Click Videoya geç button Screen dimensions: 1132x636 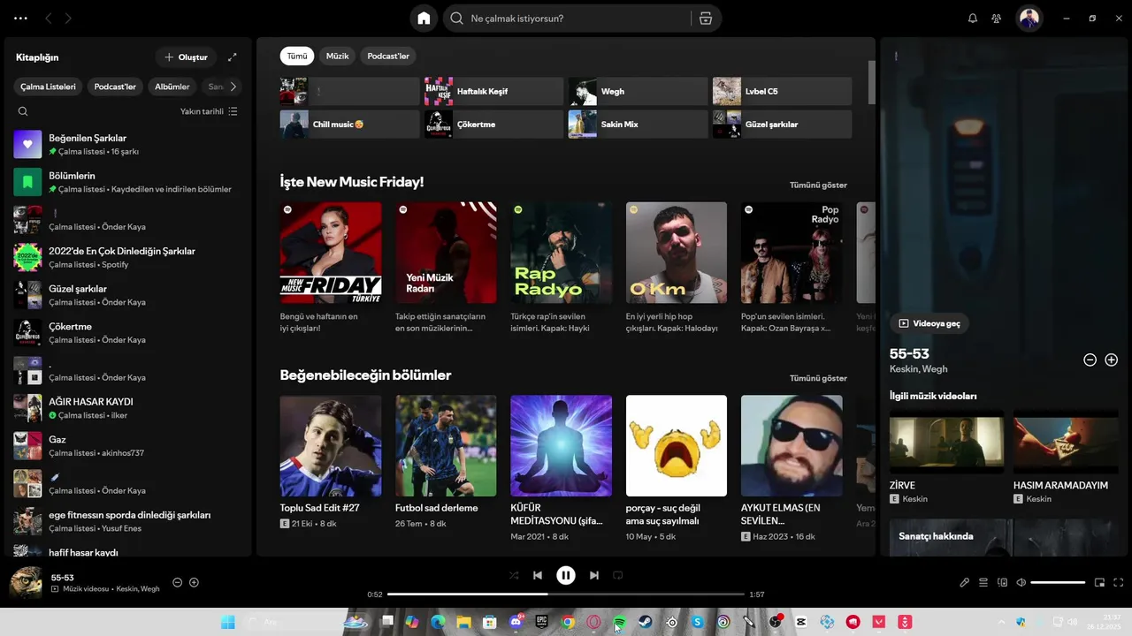tap(929, 323)
